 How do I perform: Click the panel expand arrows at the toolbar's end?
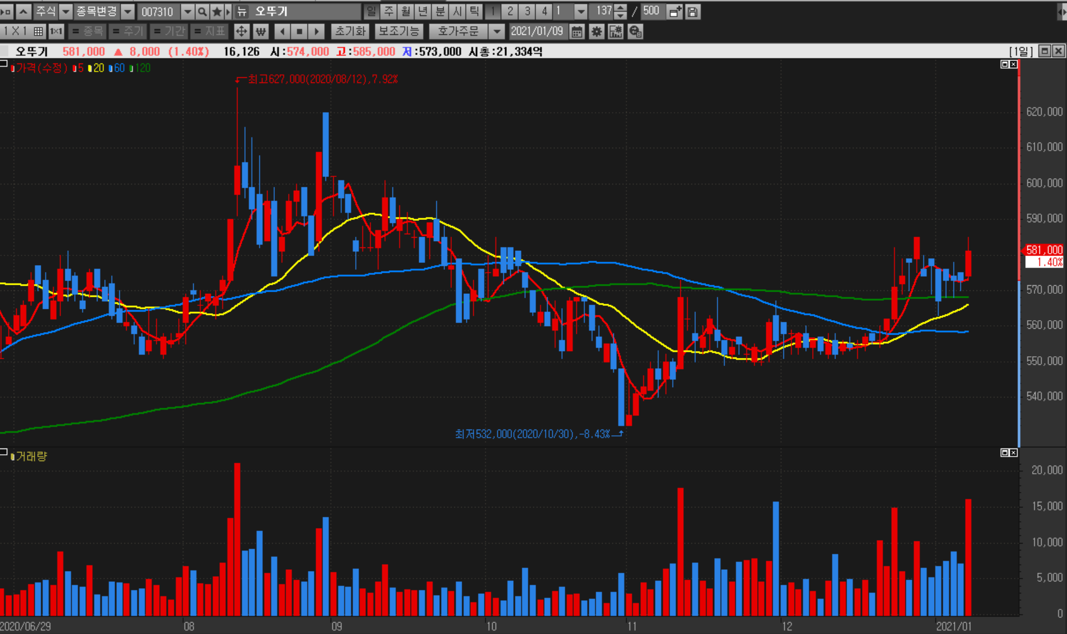pos(1062,11)
